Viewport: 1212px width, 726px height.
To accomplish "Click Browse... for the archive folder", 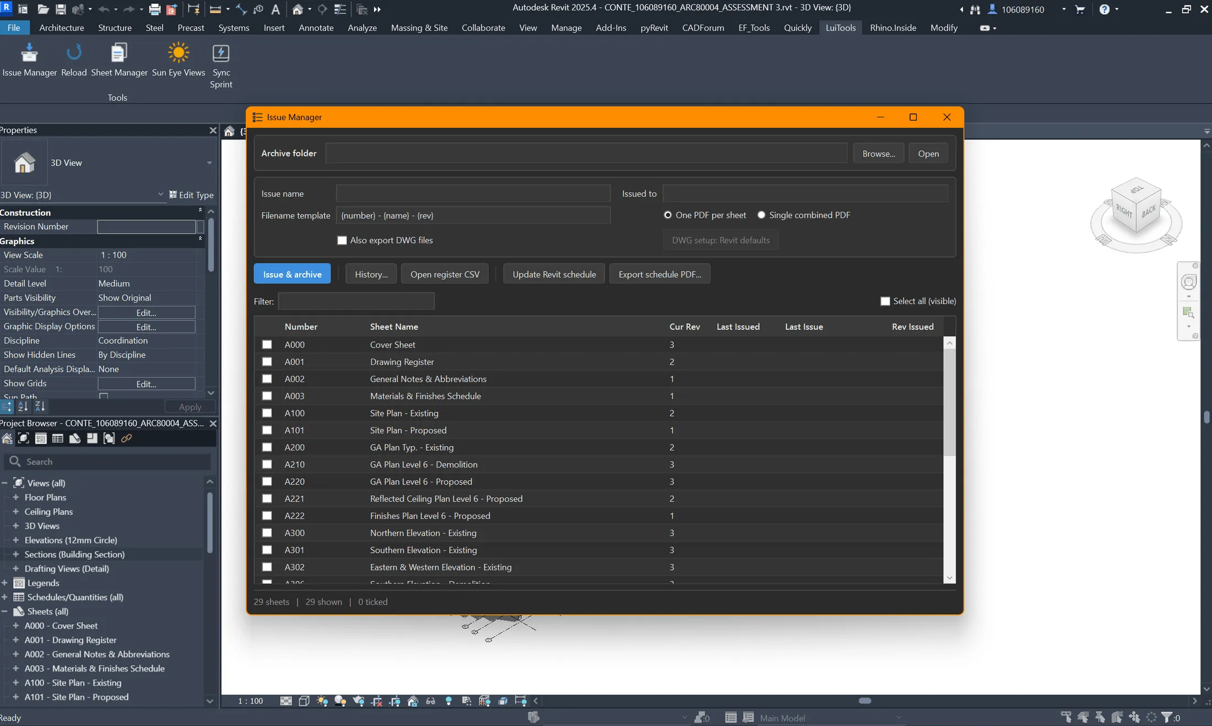I will pyautogui.click(x=879, y=154).
